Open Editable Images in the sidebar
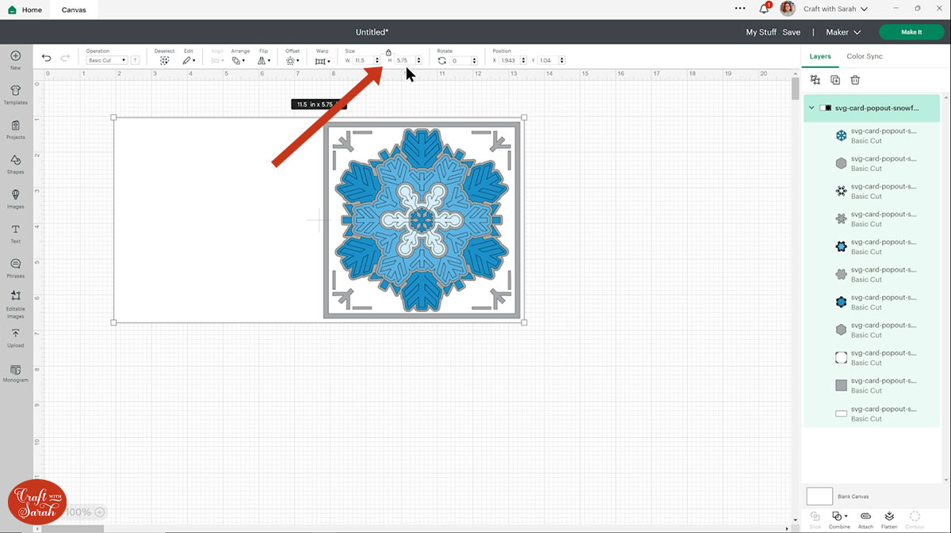The image size is (951, 533). 16,305
